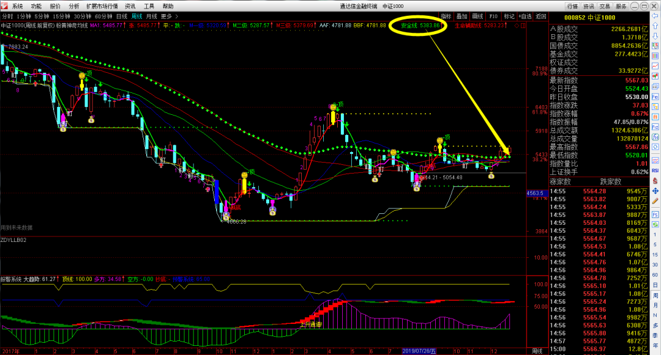Open the 功能 menu
The image size is (661, 355).
[36, 6]
